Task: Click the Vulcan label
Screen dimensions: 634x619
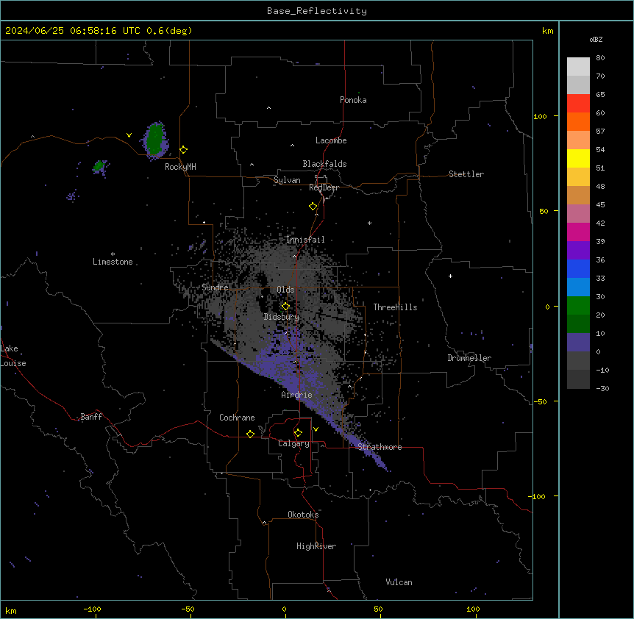Action: click(399, 582)
